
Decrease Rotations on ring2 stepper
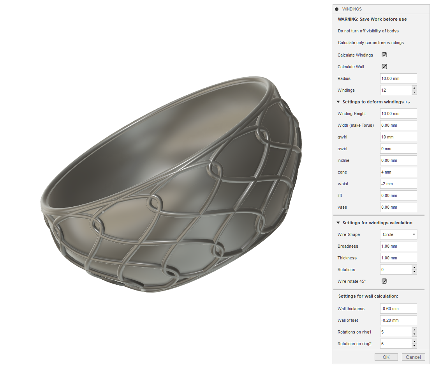(414, 346)
